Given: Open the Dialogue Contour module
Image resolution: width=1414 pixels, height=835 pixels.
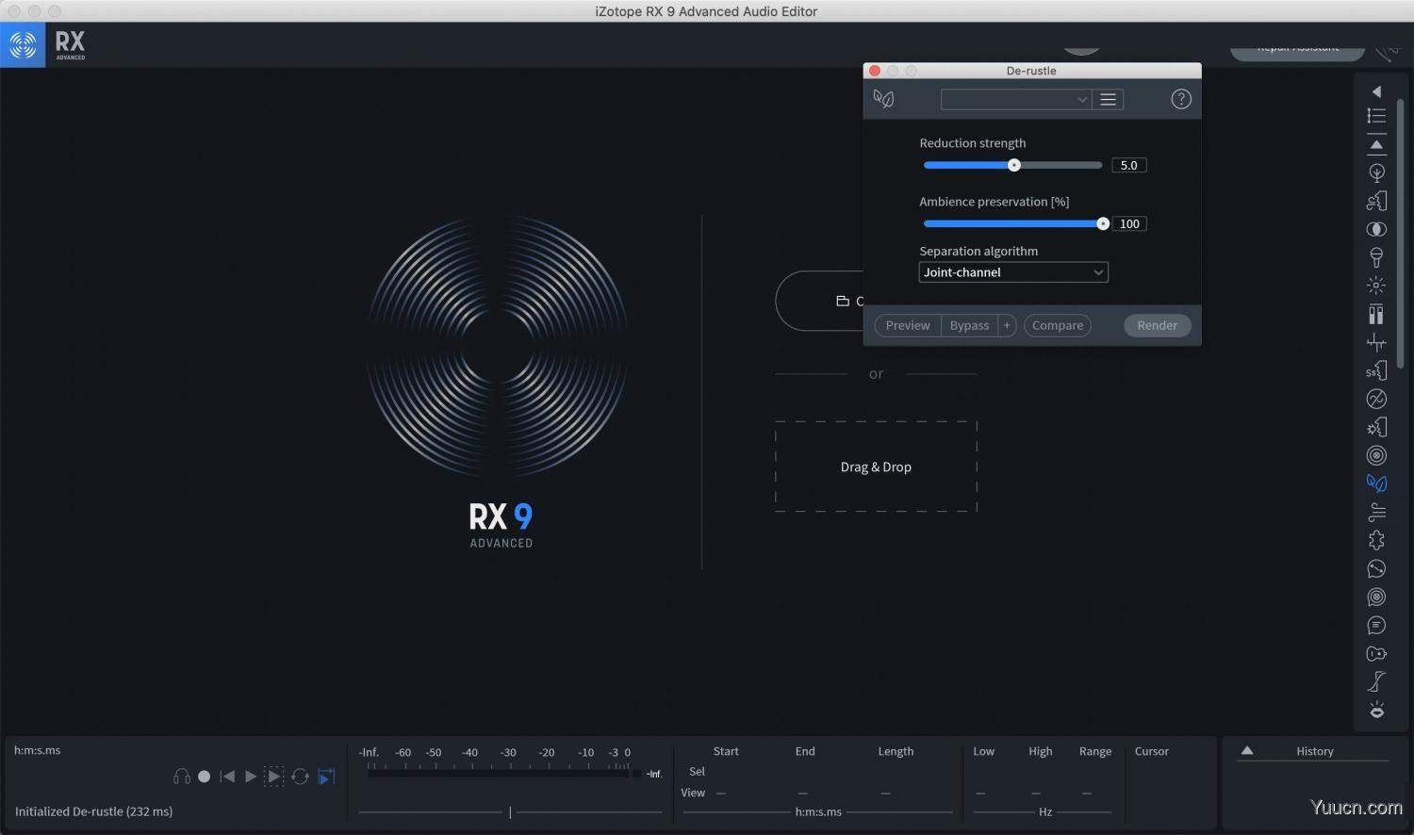Looking at the screenshot, I should tap(1376, 568).
